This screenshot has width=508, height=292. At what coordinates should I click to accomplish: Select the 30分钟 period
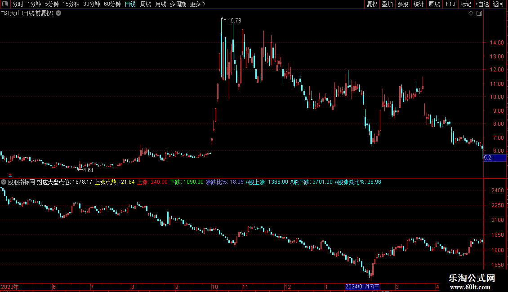coord(92,4)
